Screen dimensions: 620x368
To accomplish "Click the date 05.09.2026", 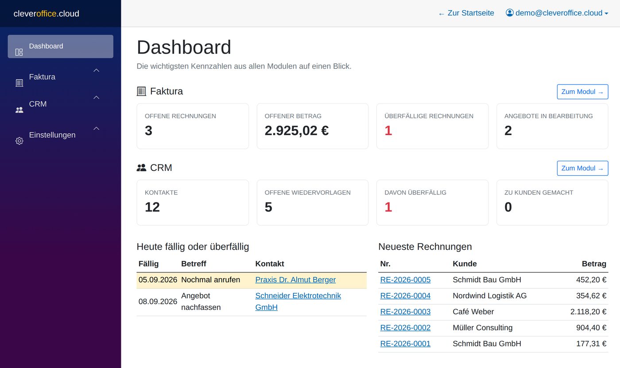I will point(158,280).
